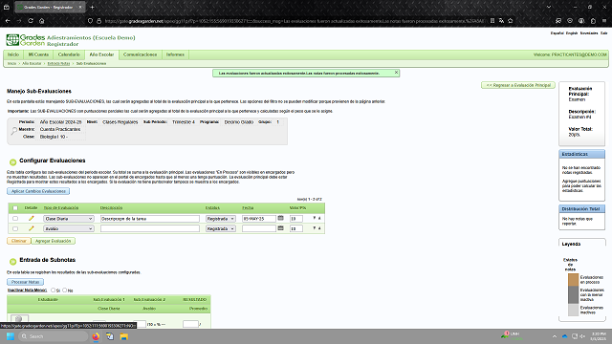Click the Salir link at the top right
This screenshot has width=612, height=344.
point(603,33)
